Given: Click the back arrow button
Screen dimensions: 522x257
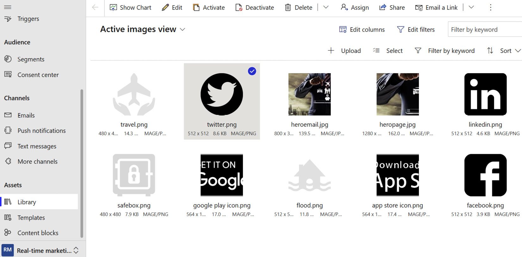Looking at the screenshot, I should click(x=95, y=7).
